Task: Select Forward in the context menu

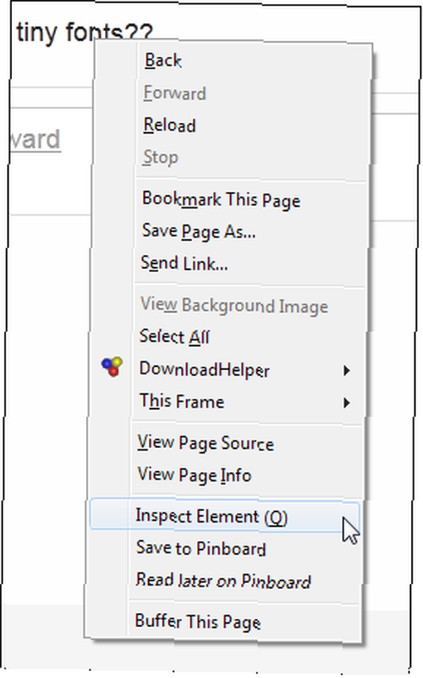Action: point(175,93)
